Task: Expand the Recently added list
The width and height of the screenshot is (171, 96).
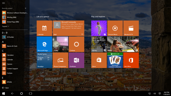Action: (6, 26)
